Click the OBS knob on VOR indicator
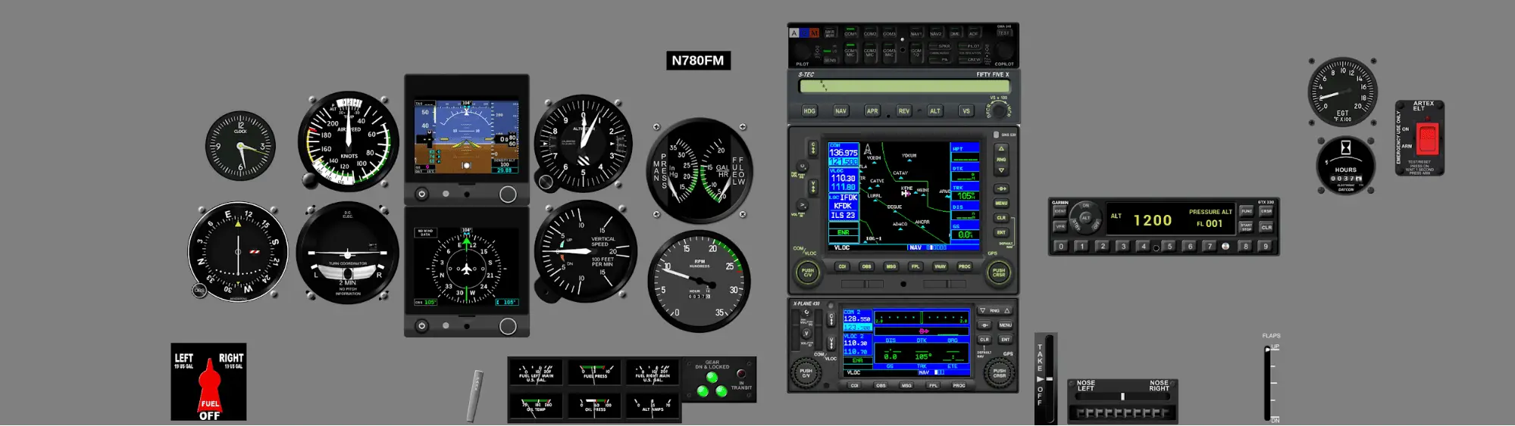The height and width of the screenshot is (426, 1515). [199, 291]
